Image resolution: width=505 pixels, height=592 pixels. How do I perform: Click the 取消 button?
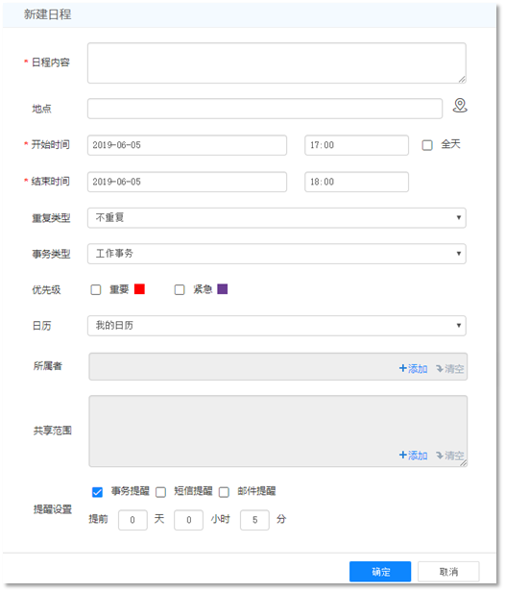tap(448, 572)
